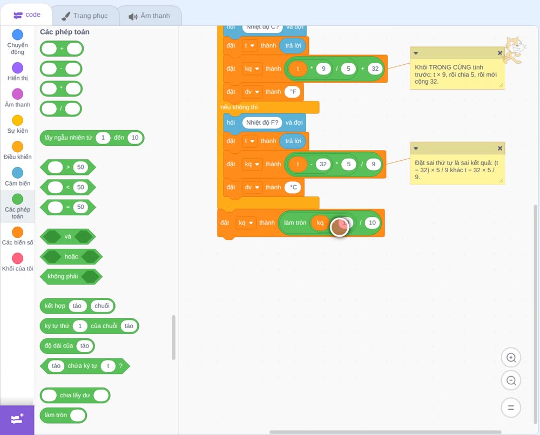Select the Các phép toán category circle
Screen dimensions: 540x435
tap(17, 199)
